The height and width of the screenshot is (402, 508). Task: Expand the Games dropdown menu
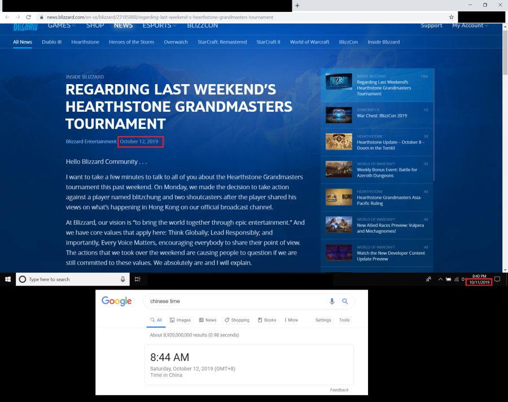(x=62, y=25)
